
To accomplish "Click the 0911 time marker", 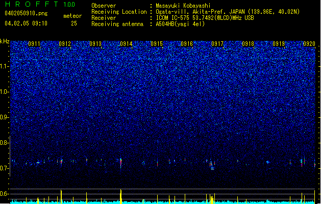I will (x=34, y=44).
